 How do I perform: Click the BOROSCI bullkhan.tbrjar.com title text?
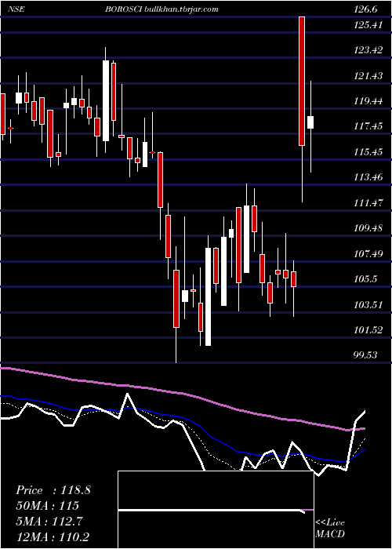pyautogui.click(x=162, y=9)
